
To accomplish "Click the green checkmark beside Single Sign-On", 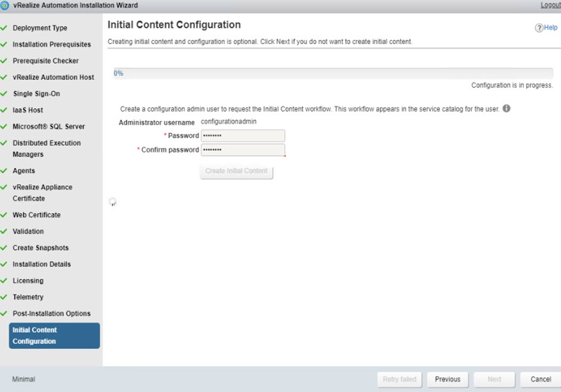I will tap(4, 93).
